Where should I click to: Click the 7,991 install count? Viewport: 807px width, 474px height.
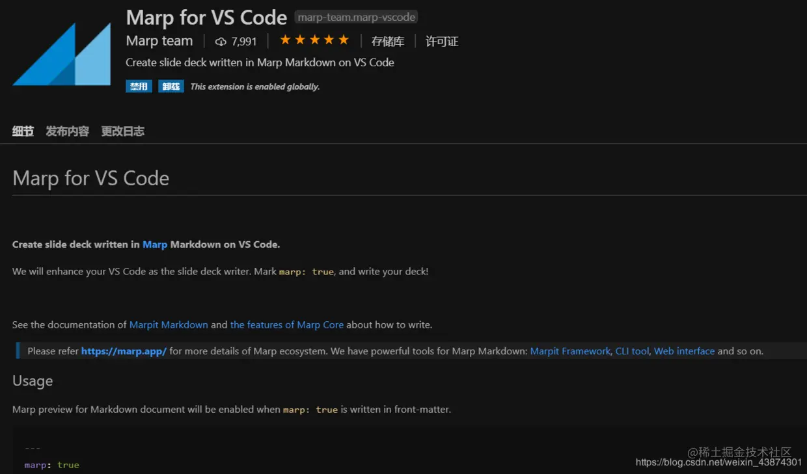(x=244, y=42)
